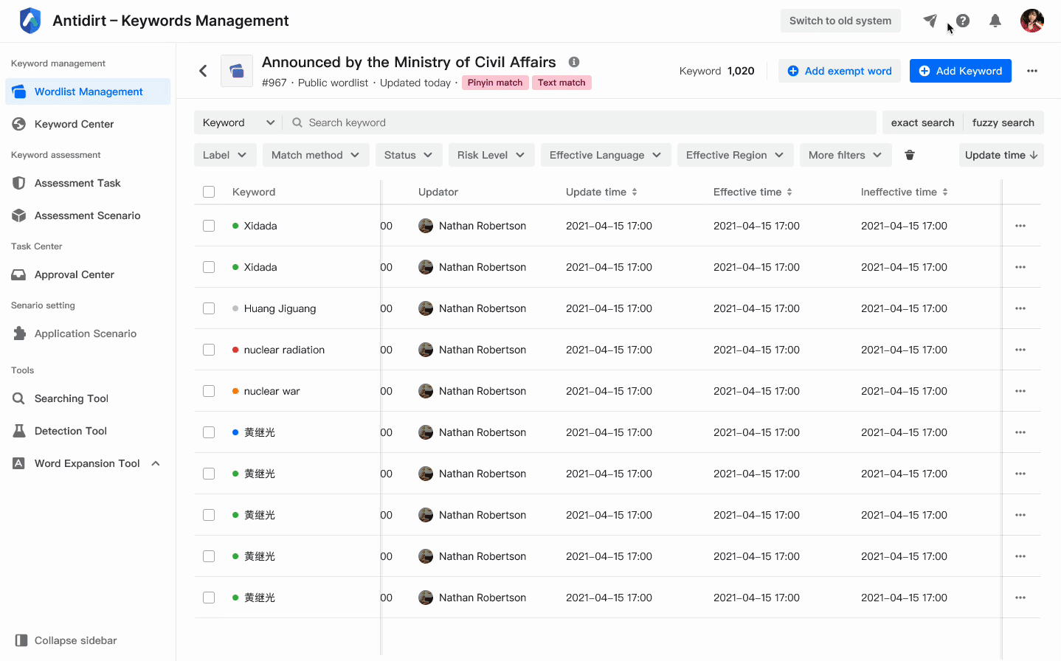The height and width of the screenshot is (661, 1061).
Task: Open the Label filter dropdown
Action: 225,155
